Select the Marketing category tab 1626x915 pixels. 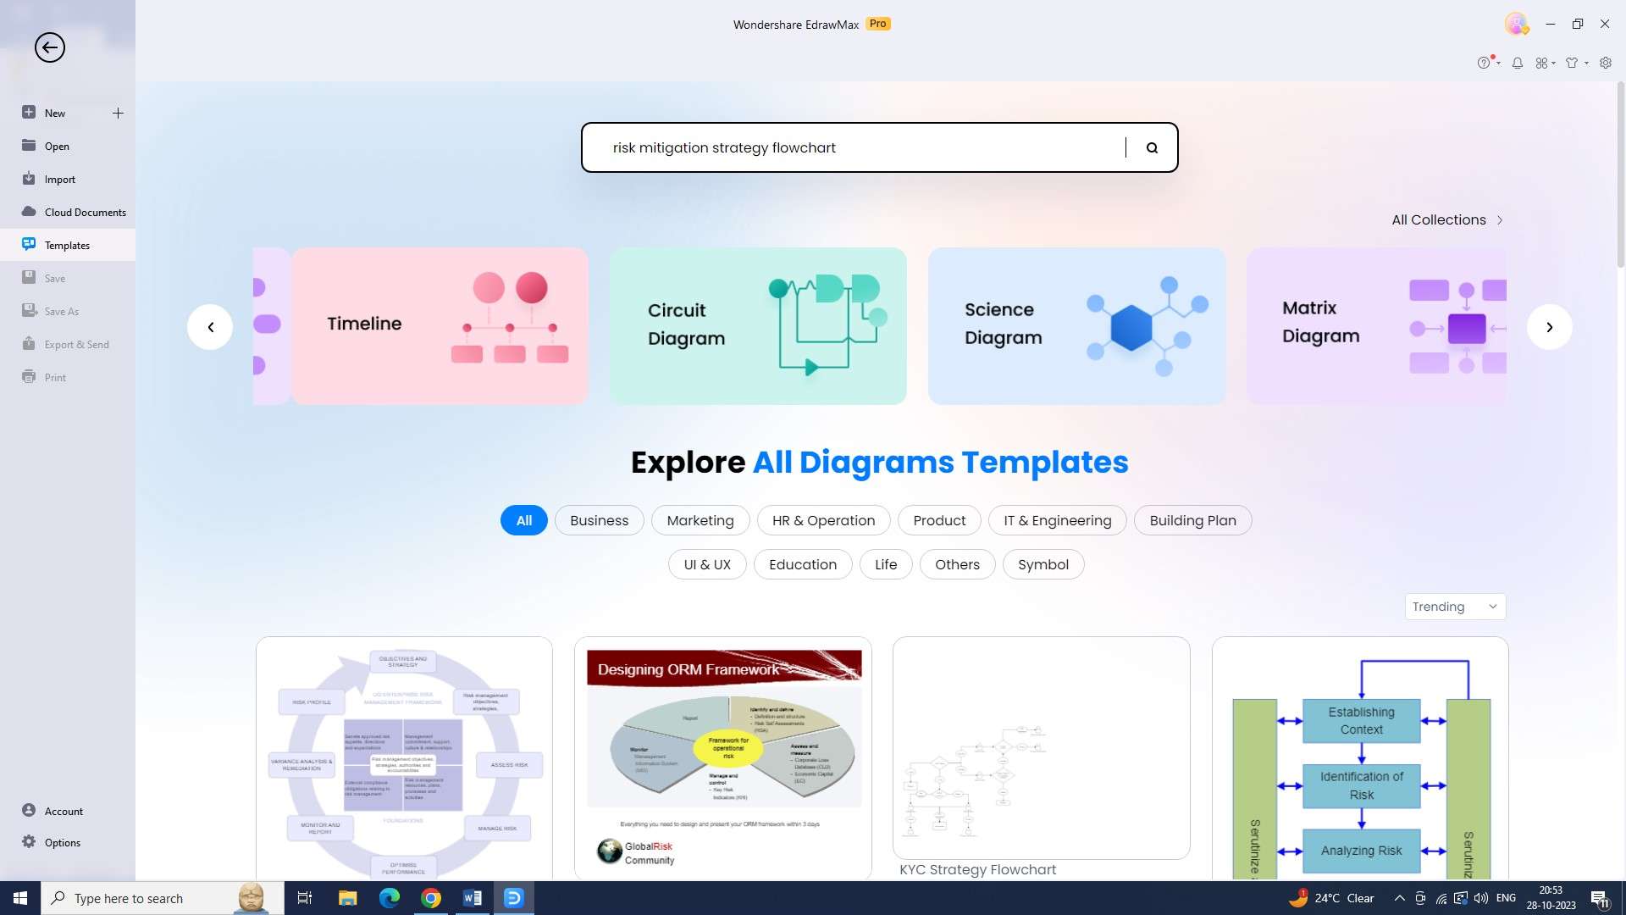click(700, 519)
